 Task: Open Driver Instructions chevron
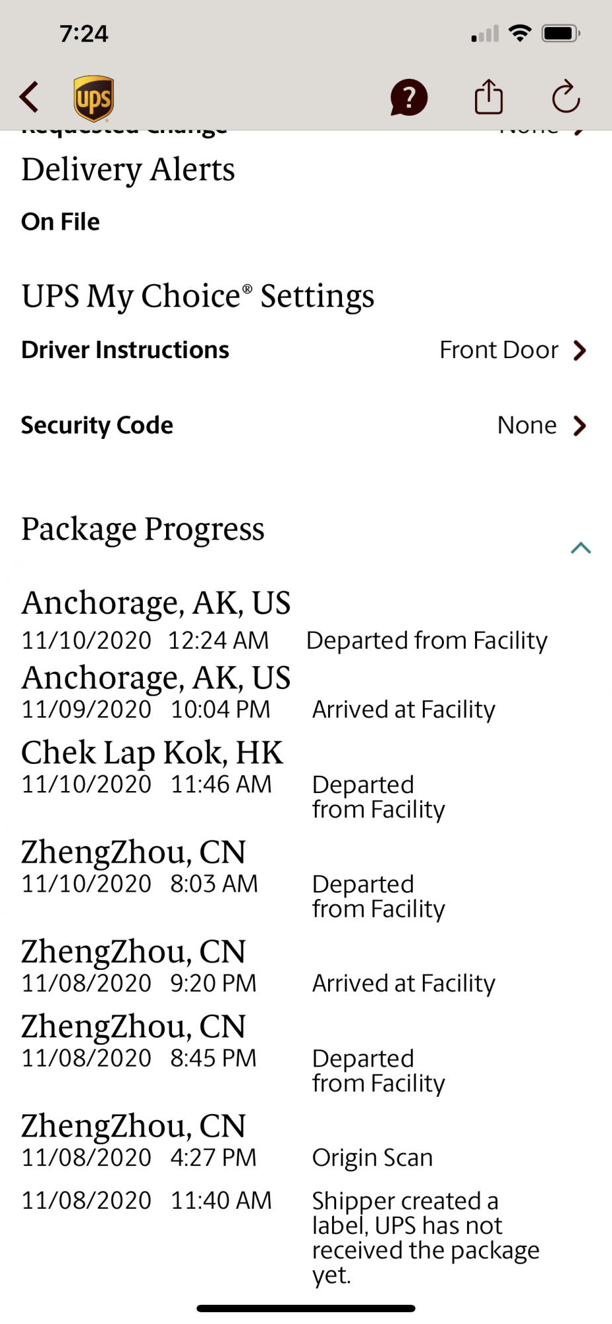point(580,350)
